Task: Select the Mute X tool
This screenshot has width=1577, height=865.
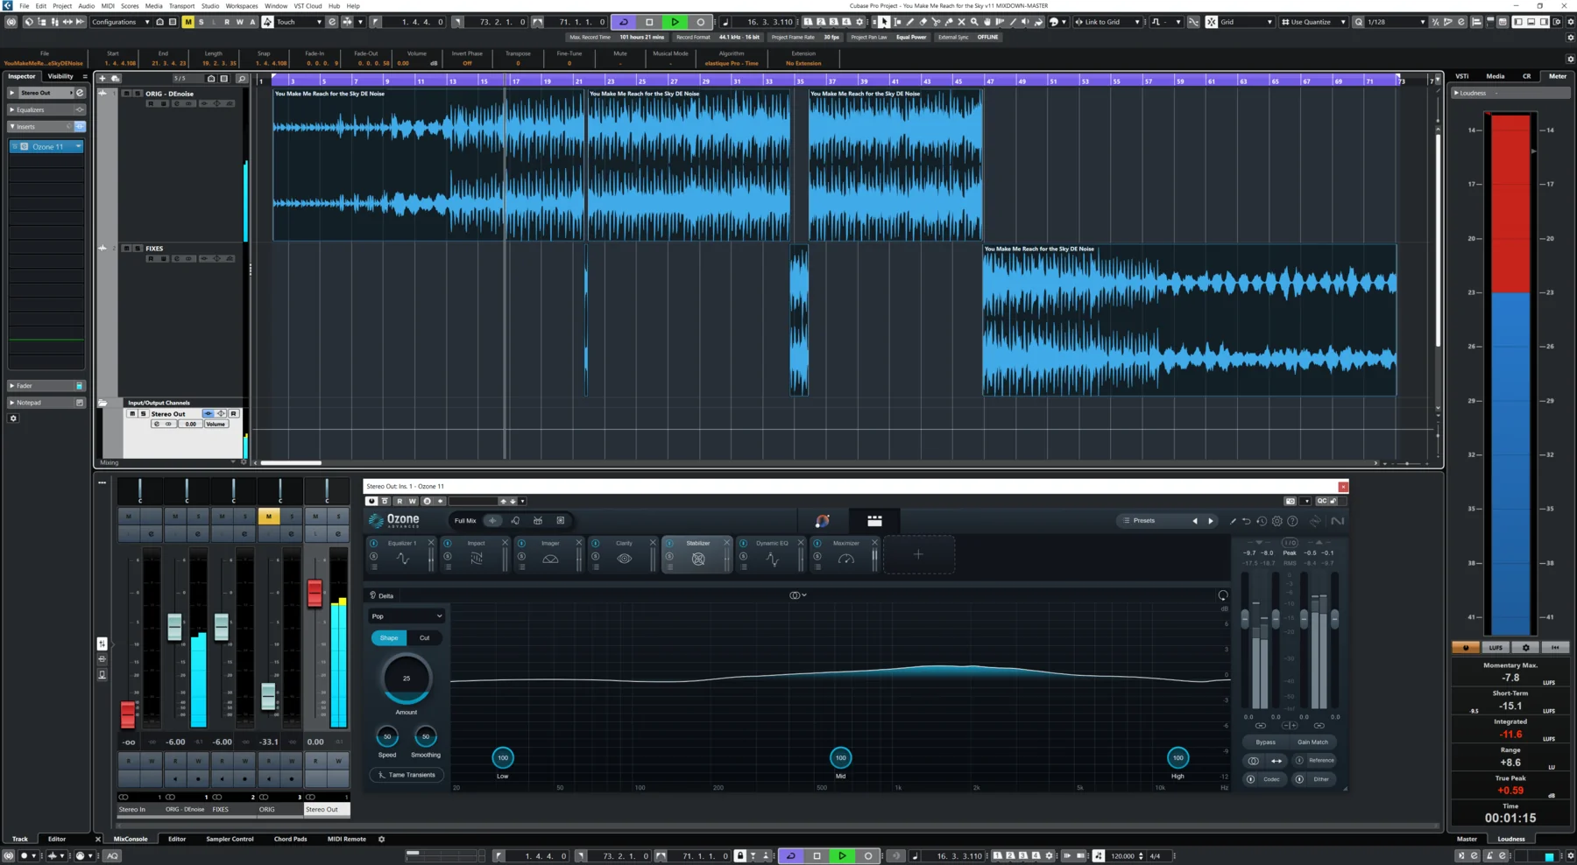Action: click(x=961, y=22)
